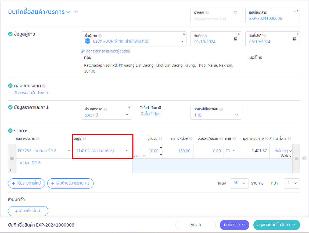The image size is (309, 233).
Task: Open ประเภทราคา รวมภาษี dropdown
Action: click(x=127, y=115)
